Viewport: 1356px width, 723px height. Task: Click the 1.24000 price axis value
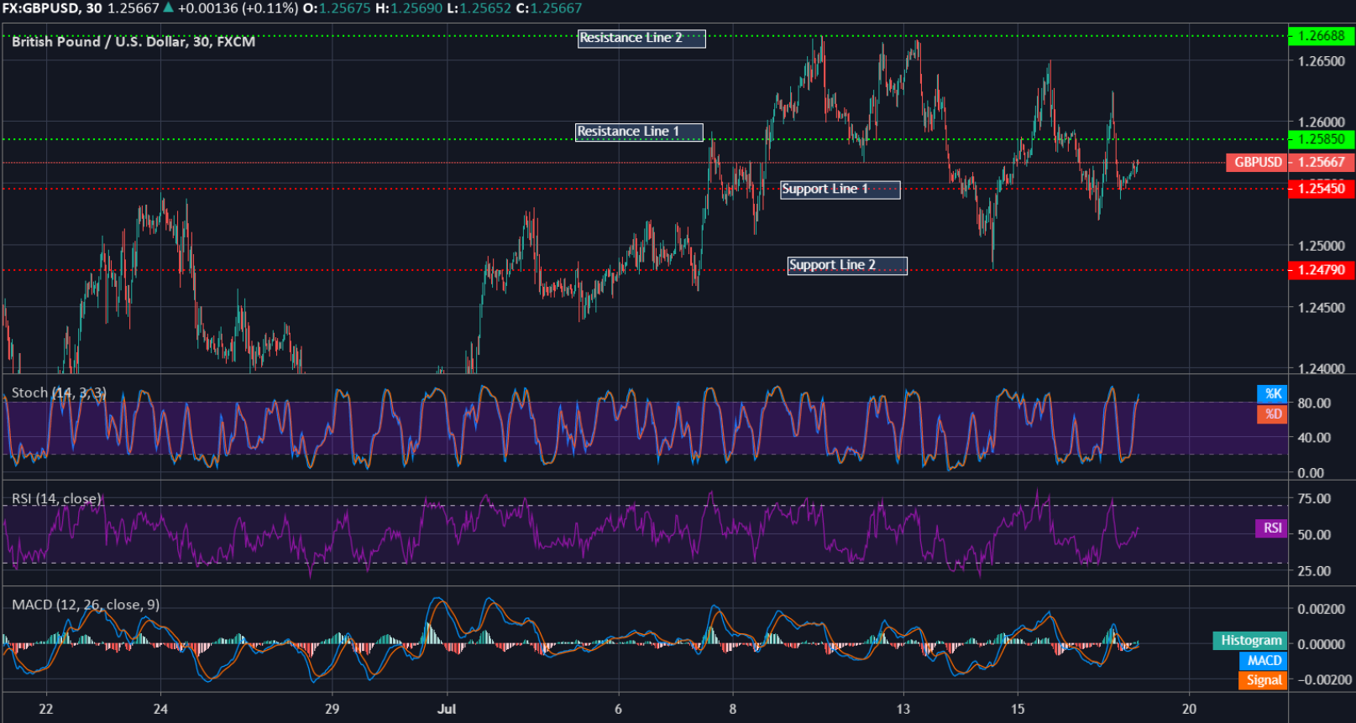click(1321, 369)
